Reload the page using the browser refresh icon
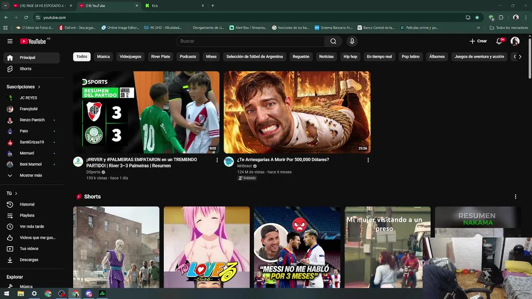Image resolution: width=532 pixels, height=299 pixels. (26, 17)
